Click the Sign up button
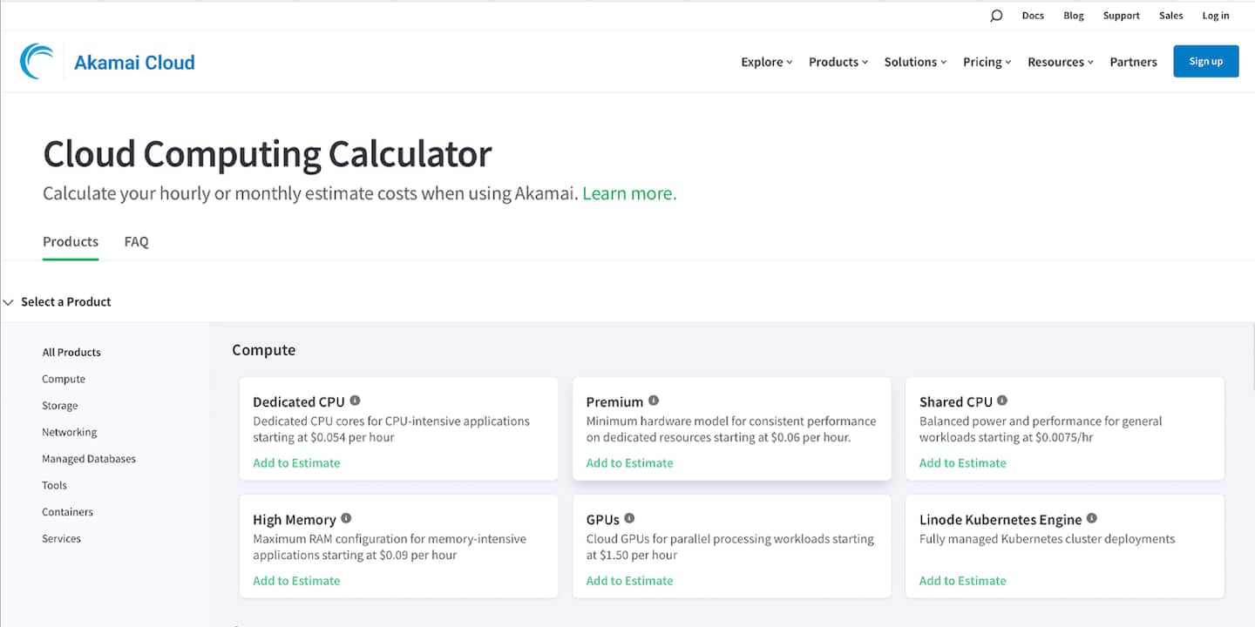This screenshot has width=1255, height=627. [1205, 62]
